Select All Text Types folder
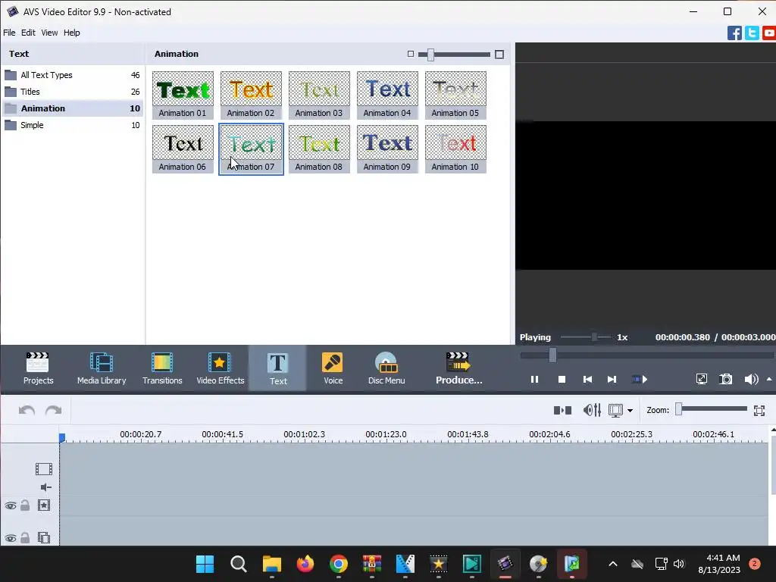This screenshot has width=776, height=582. click(72, 75)
